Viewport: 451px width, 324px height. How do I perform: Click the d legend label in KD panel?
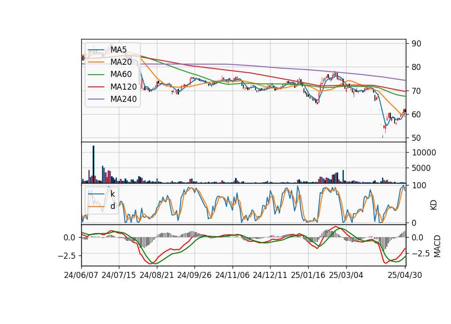(x=113, y=206)
